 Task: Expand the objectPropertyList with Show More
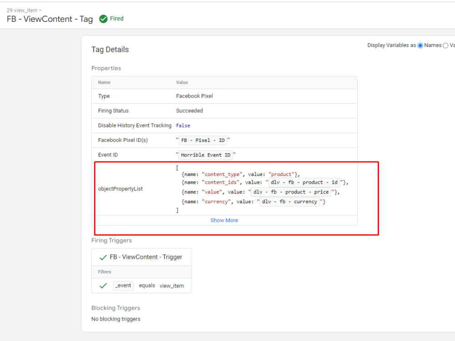[224, 220]
